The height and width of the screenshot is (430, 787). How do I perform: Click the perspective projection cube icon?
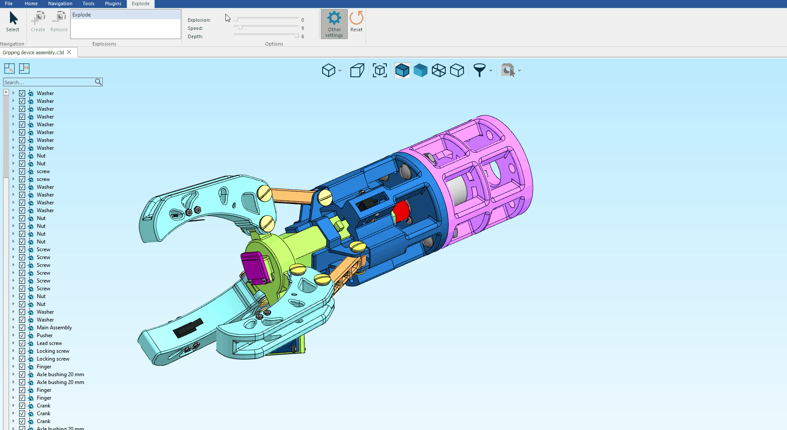click(357, 70)
